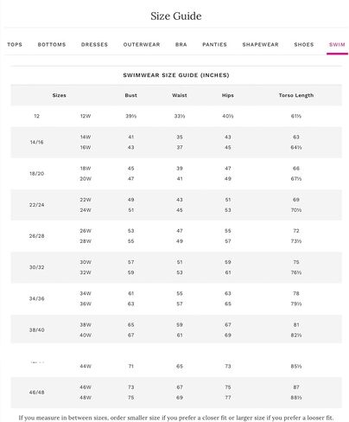Screen dimensions: 349x422
Task: Select the 14/16 size row label
Action: pos(36,142)
